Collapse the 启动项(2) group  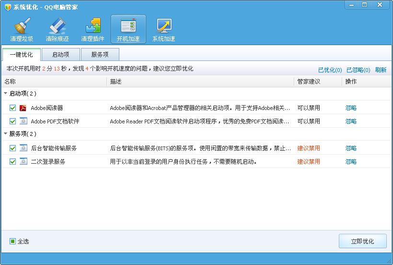pos(6,93)
